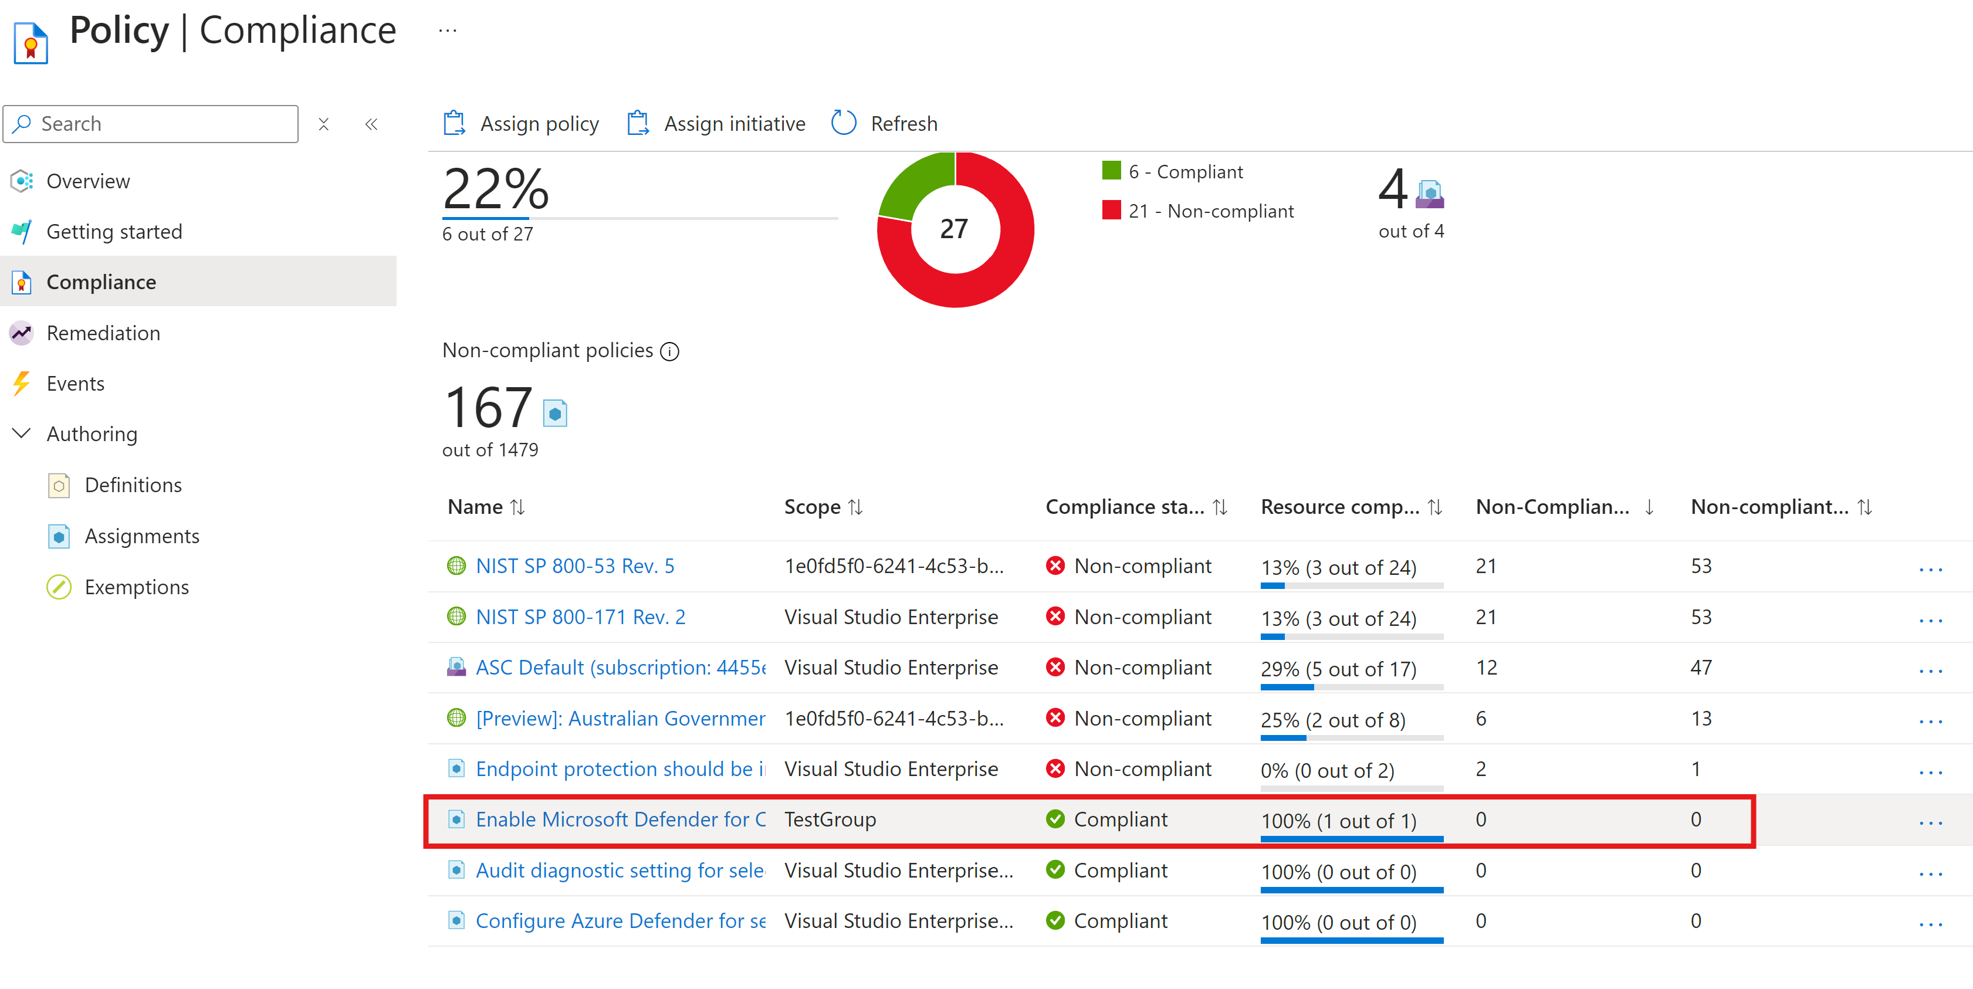Click the Exemptions green circle icon
Image resolution: width=1973 pixels, height=989 pixels.
tap(59, 588)
